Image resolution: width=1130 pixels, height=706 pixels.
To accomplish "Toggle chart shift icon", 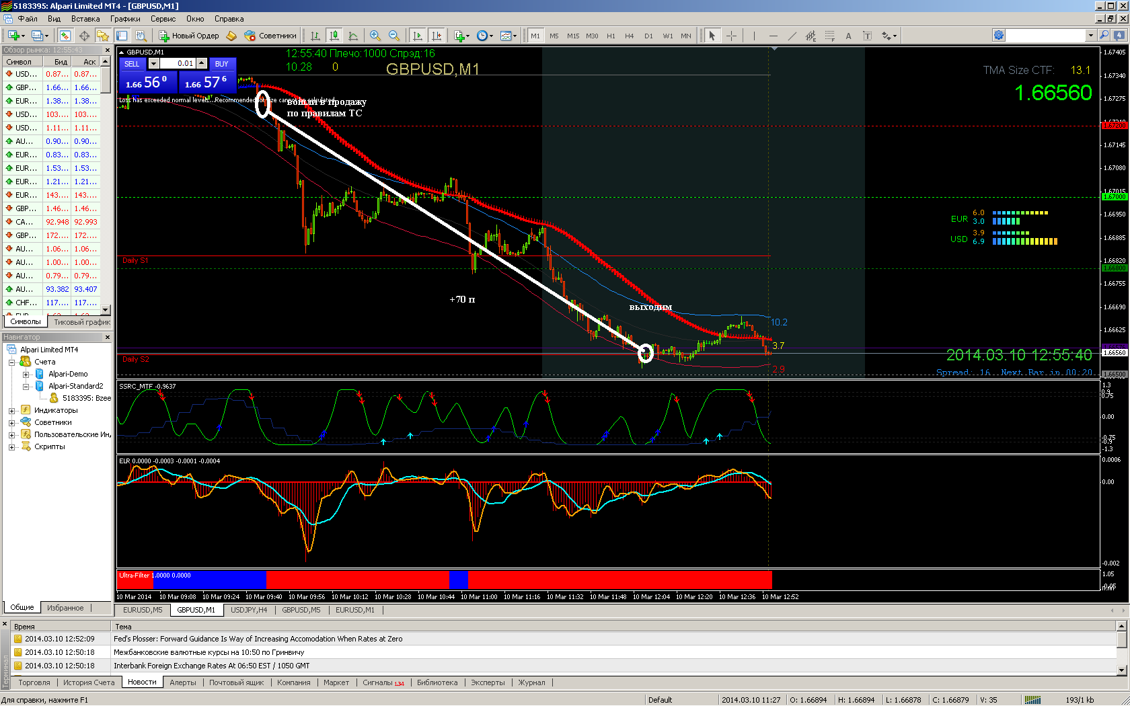I will (437, 36).
